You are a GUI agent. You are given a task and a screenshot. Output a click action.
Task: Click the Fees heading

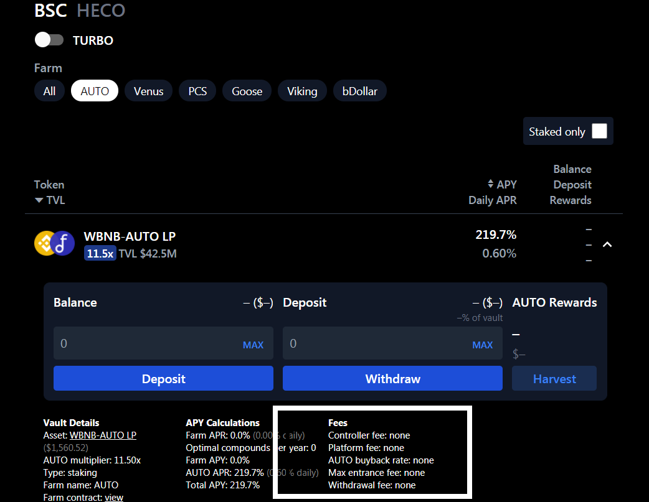click(338, 422)
